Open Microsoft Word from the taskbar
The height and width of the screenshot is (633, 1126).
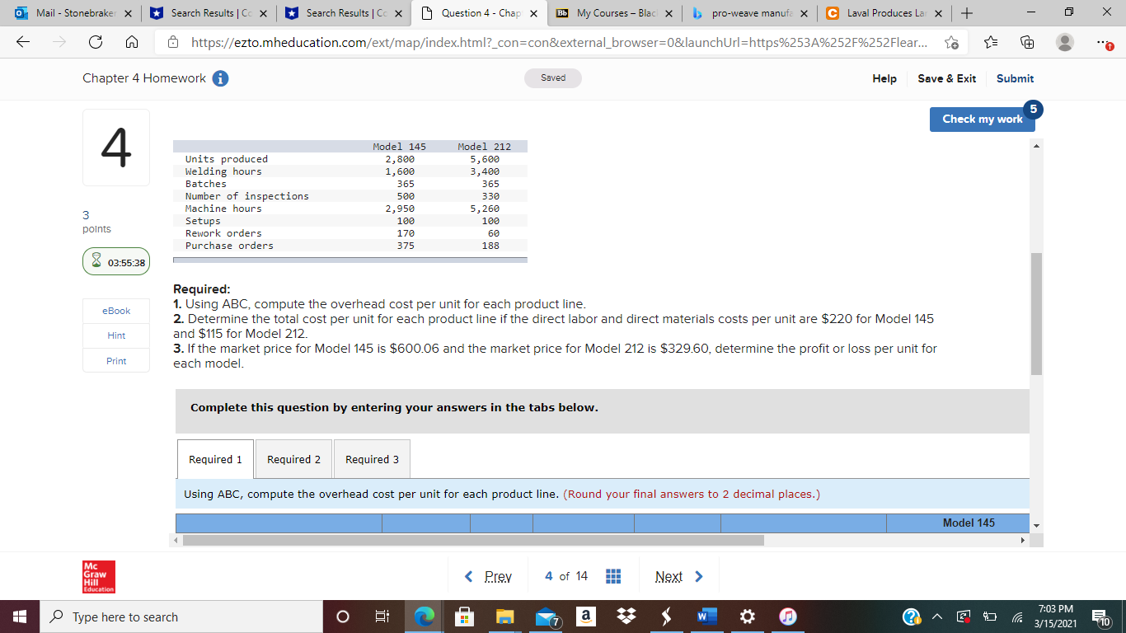(x=706, y=617)
